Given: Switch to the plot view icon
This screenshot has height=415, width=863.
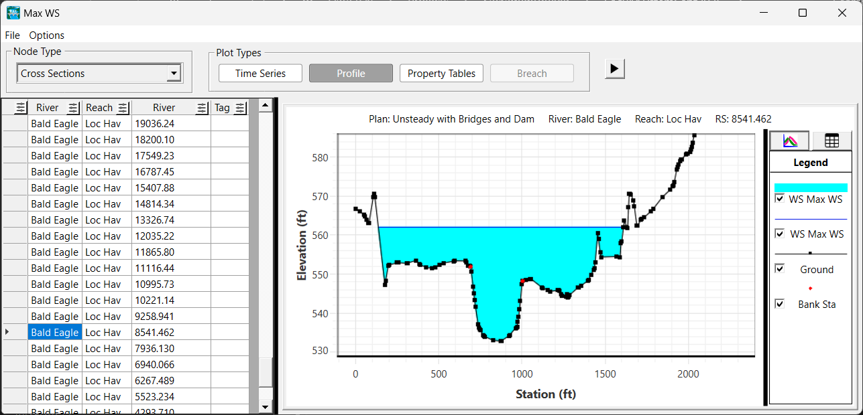Looking at the screenshot, I should (x=790, y=141).
